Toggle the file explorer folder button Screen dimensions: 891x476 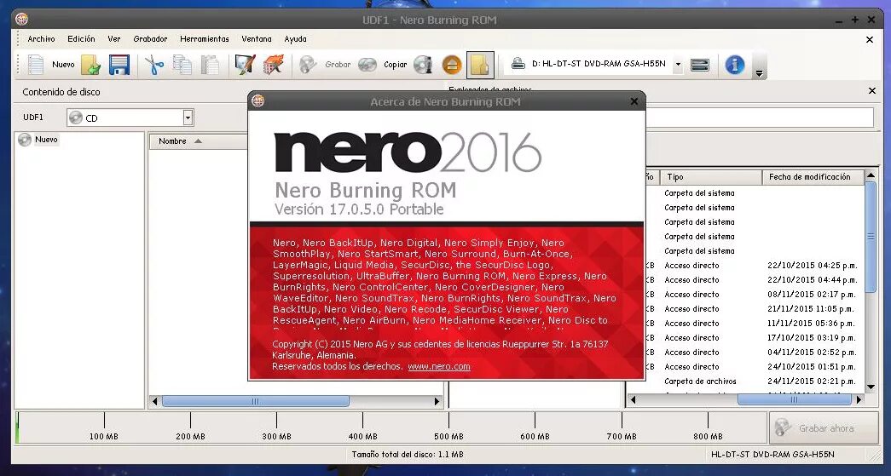(x=480, y=65)
